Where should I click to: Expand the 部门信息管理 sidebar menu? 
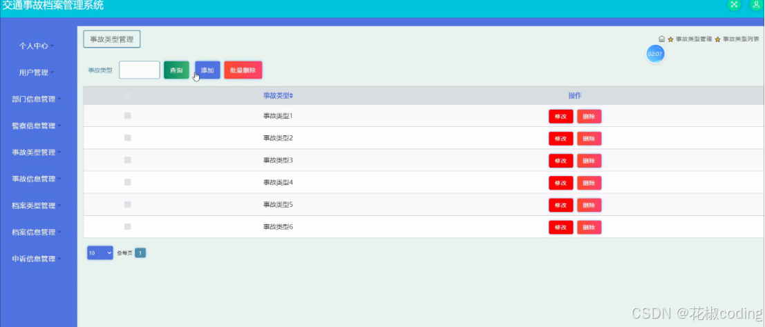[37, 99]
